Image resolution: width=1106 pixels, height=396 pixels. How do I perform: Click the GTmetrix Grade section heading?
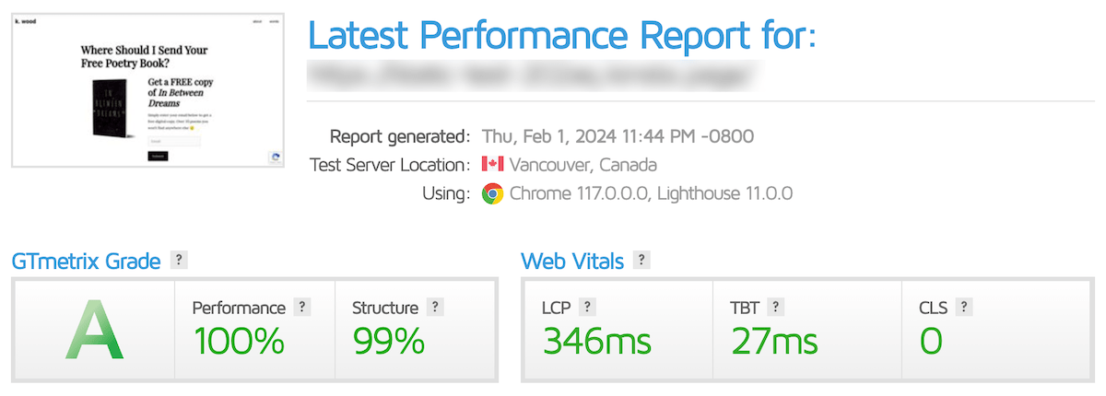[86, 262]
